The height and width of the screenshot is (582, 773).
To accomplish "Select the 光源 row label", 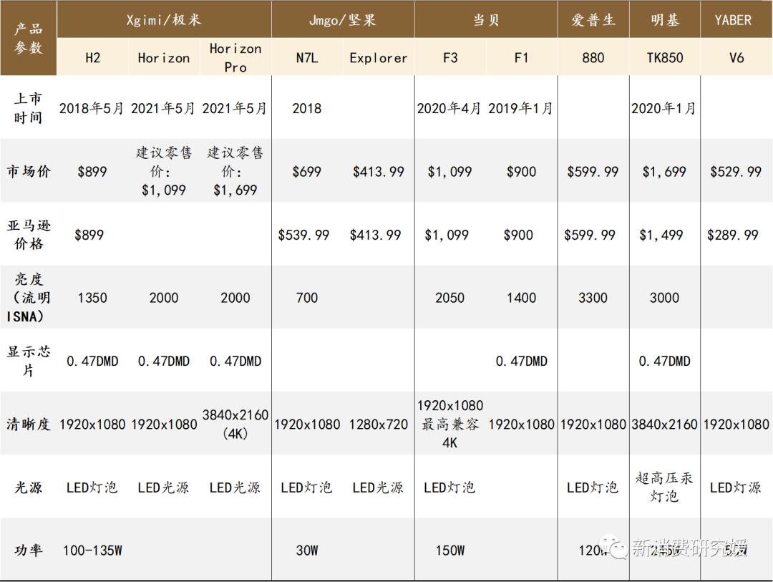I will tap(28, 488).
